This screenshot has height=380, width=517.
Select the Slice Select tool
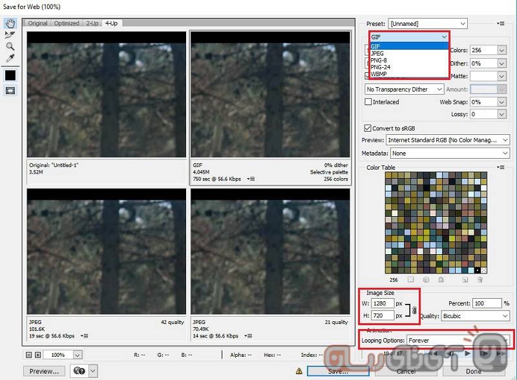click(10, 35)
